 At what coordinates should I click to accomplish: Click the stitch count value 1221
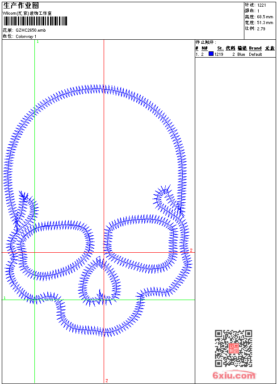(262, 5)
